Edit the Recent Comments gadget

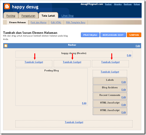[x=124, y=97]
